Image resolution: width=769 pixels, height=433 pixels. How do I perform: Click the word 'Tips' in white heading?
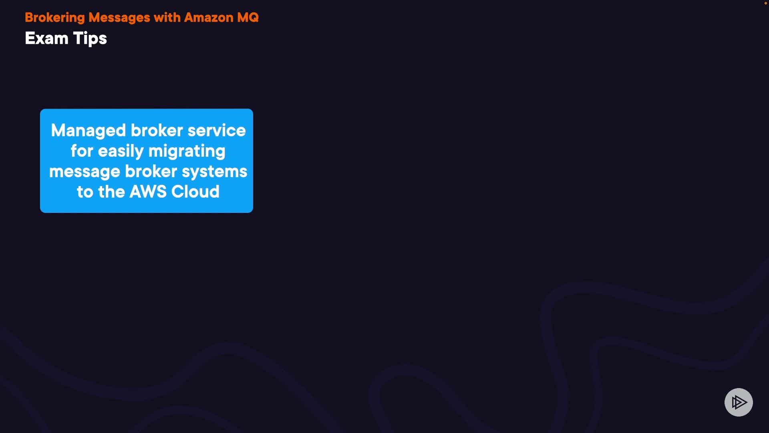[90, 39]
